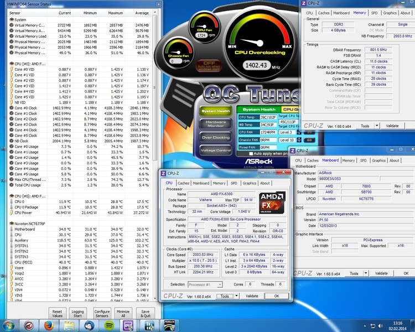Image resolution: width=415 pixels, height=332 pixels.
Task: Tick the Auto apply checkbox in OC Tuner
Action: [251, 154]
